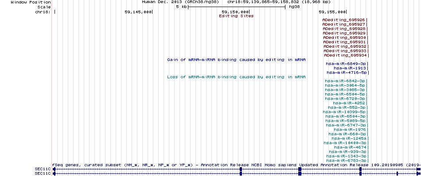Click the RefSeq genes curated subset track title
Viewport: 421px width, 176px height.
click(x=236, y=165)
